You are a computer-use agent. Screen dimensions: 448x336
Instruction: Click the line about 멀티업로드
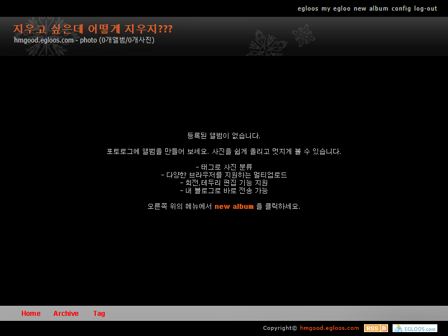(224, 175)
